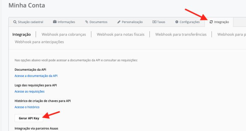Click the Minha Conta page title
The height and width of the screenshot is (131, 246).
26,5
